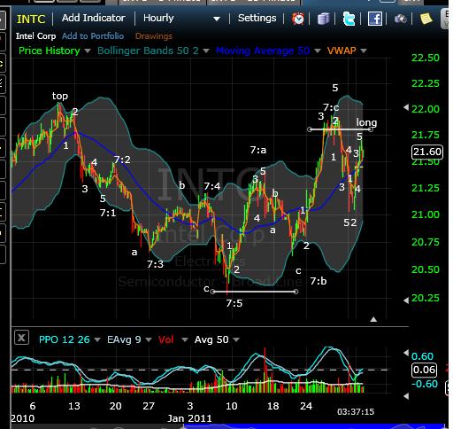Click the blue scrollbar at the bottom

click(x=314, y=426)
